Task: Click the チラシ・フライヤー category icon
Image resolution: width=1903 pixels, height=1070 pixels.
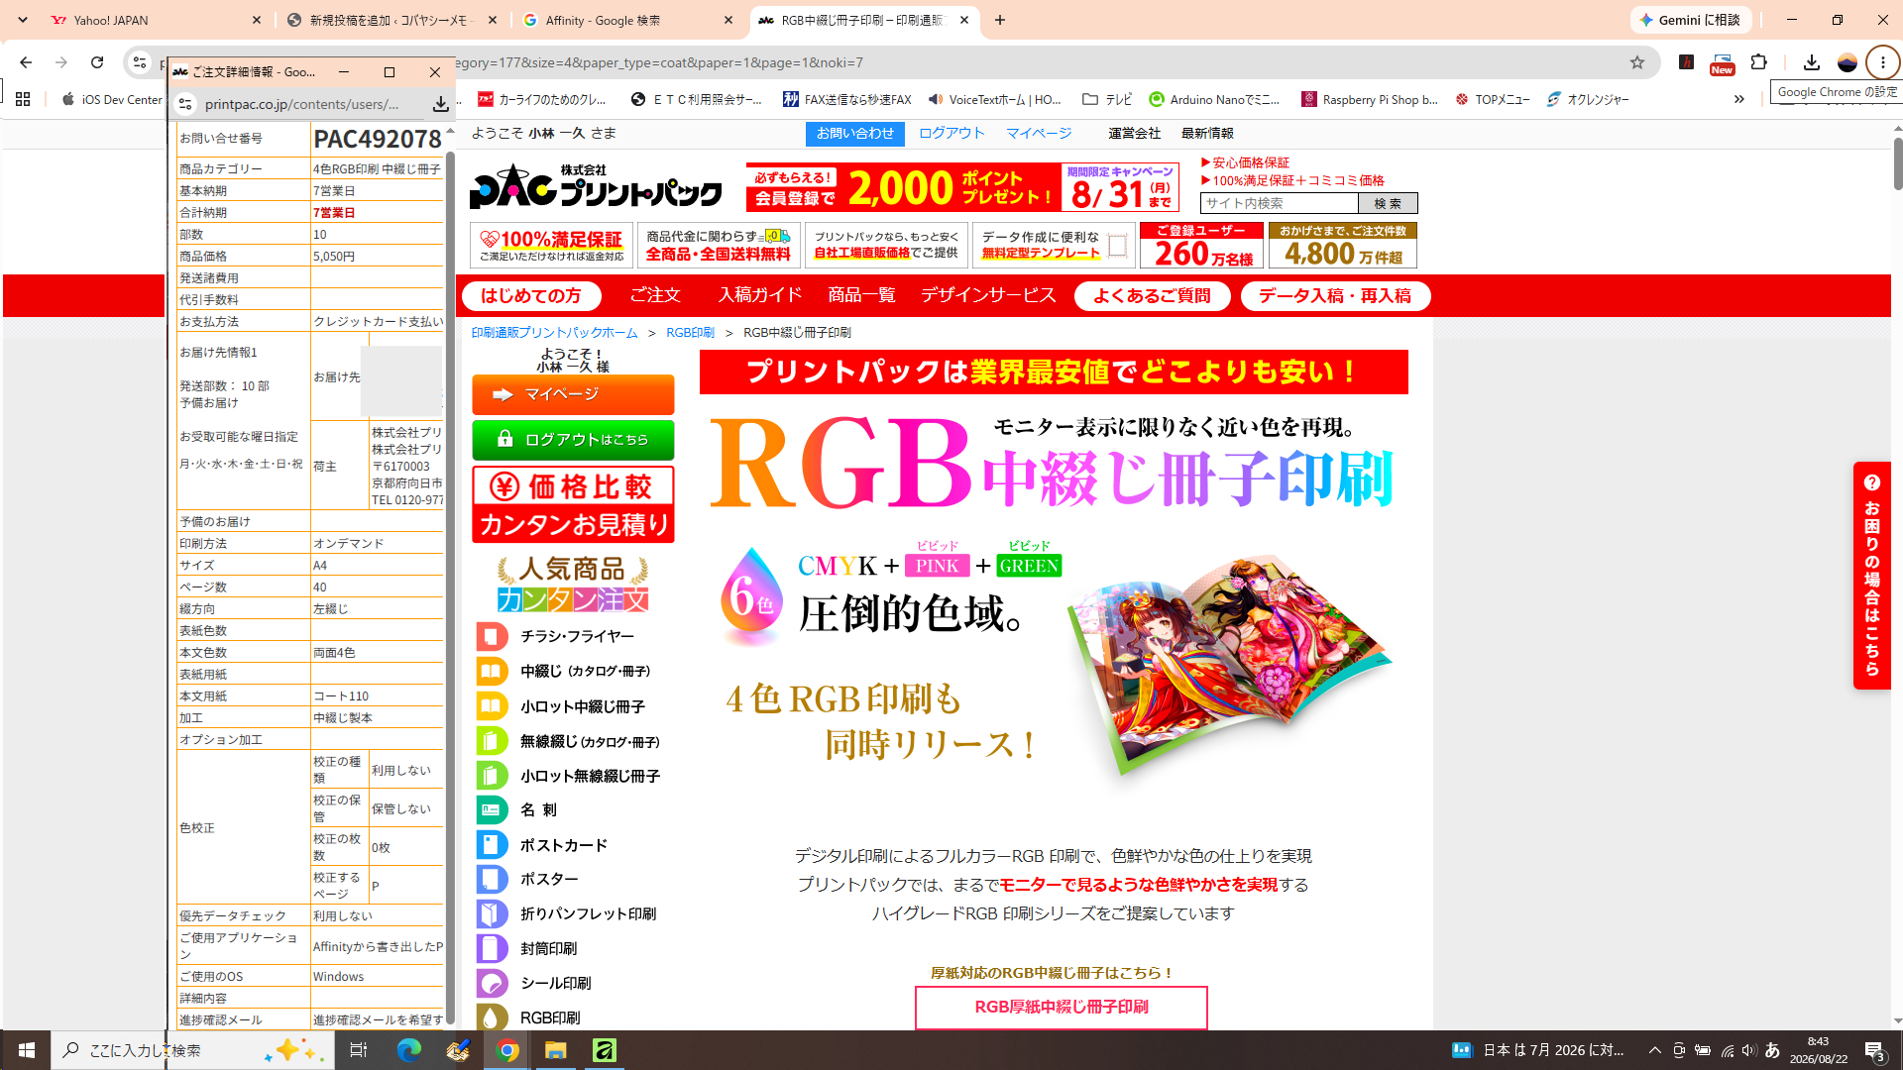Action: (x=492, y=636)
